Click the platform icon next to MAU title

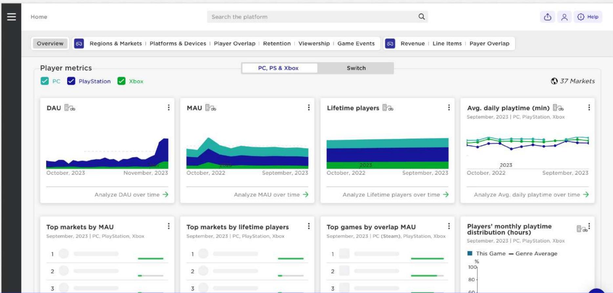tap(211, 108)
